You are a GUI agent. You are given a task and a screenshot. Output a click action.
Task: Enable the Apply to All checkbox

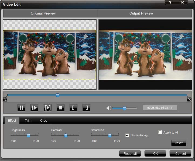point(160,132)
